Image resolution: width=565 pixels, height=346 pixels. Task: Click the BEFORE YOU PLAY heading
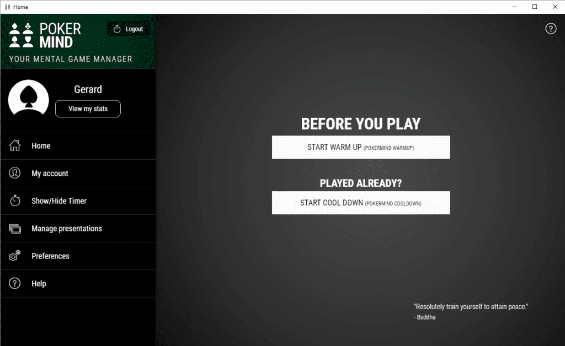click(361, 124)
